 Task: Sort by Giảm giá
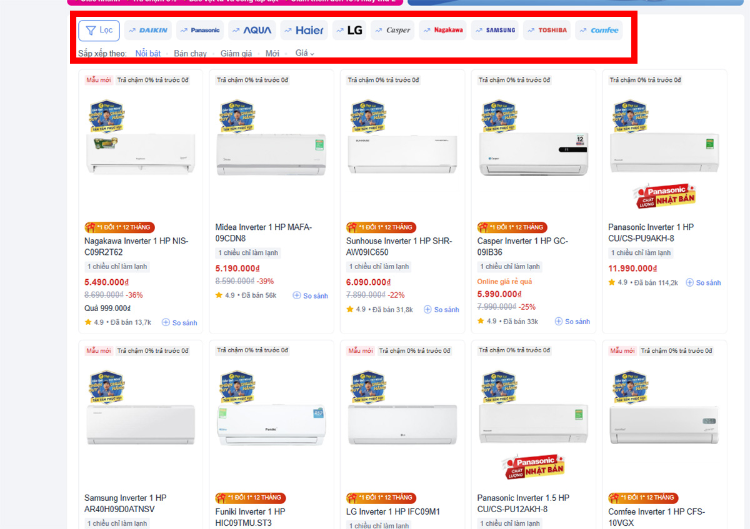tap(236, 54)
